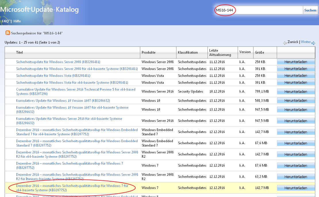The width and height of the screenshot is (319, 197).
Task: Download Windows Embedded Standard 7 x64 142,7 MB rollup
Action: (x=296, y=132)
